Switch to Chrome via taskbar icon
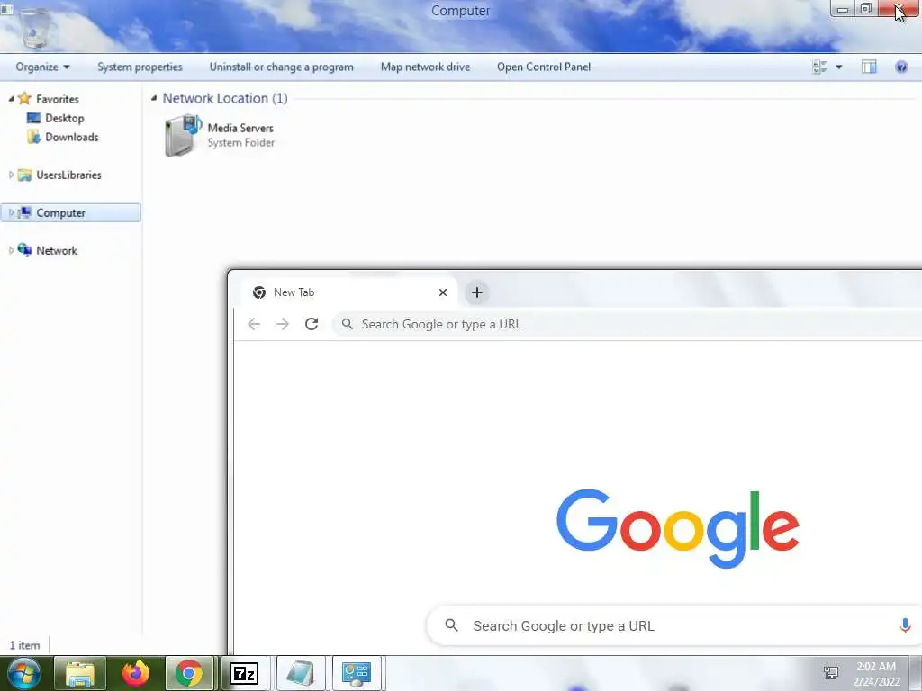This screenshot has height=691, width=922. (x=189, y=673)
